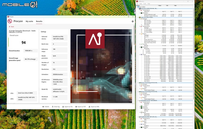The height and width of the screenshot is (129, 203).
Task: Click the AI benchmark preview image
Action: click(x=101, y=66)
